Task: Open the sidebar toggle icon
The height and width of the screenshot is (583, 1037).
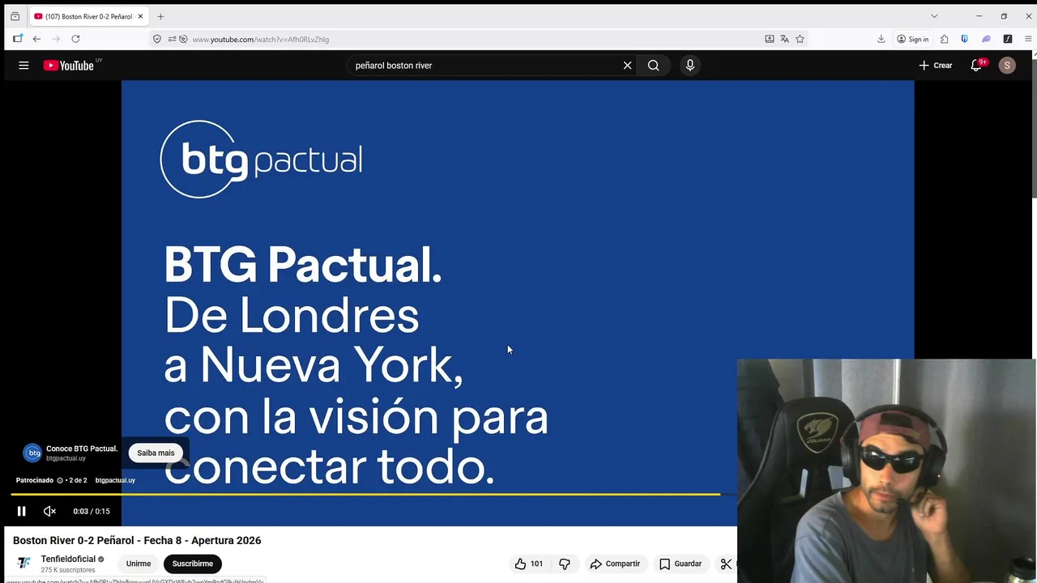Action: point(17,39)
